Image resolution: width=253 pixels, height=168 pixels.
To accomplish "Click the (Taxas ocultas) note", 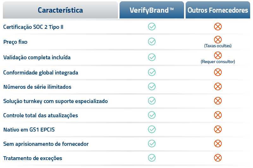I will tap(218, 46).
